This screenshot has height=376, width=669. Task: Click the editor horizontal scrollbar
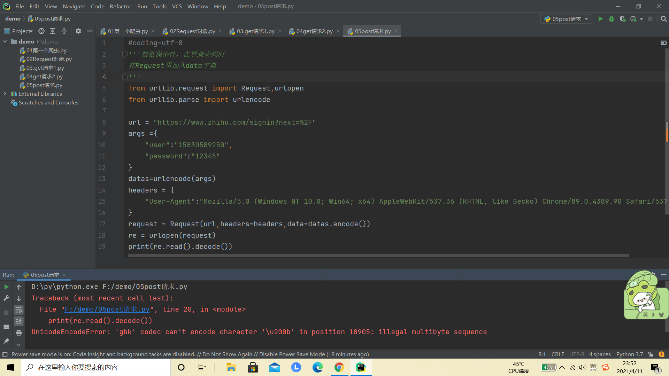pyautogui.click(x=378, y=256)
